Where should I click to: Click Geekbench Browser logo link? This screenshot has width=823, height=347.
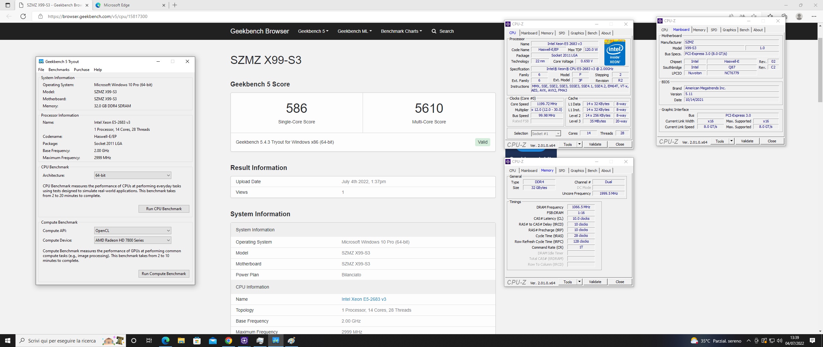coord(259,31)
